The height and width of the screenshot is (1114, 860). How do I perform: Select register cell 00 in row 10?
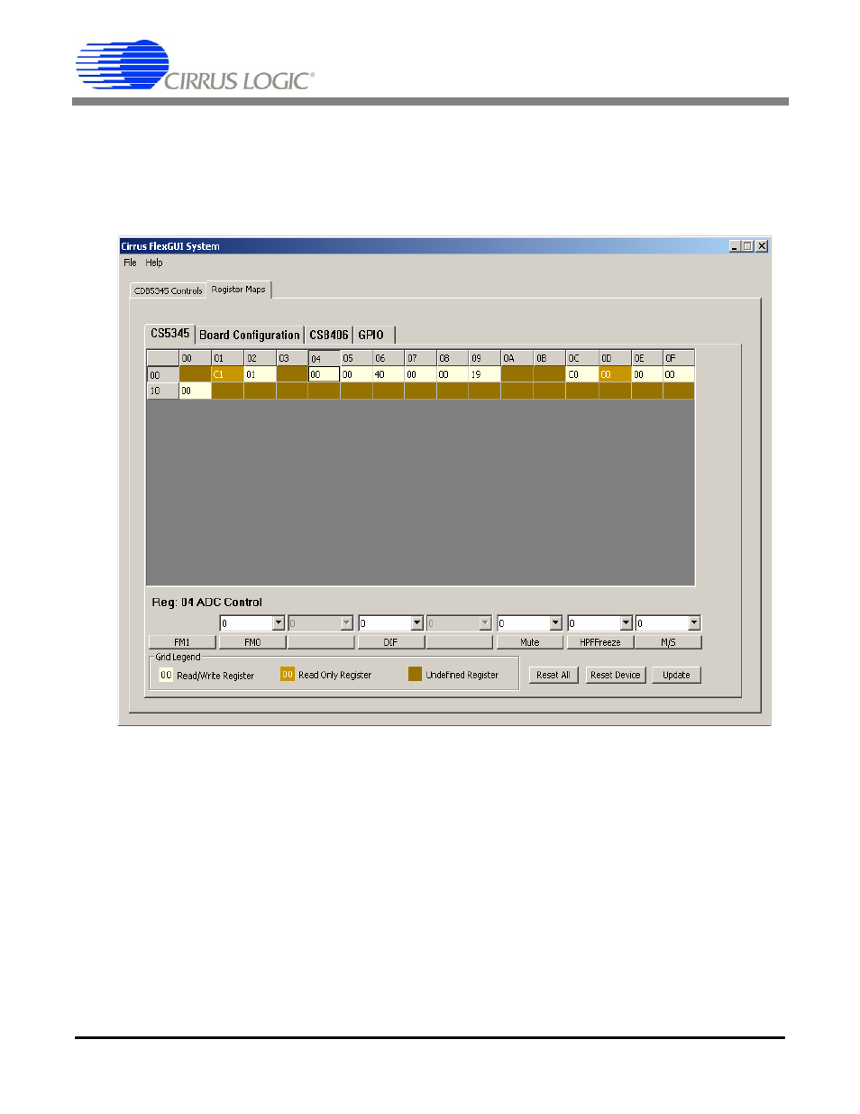coord(195,391)
